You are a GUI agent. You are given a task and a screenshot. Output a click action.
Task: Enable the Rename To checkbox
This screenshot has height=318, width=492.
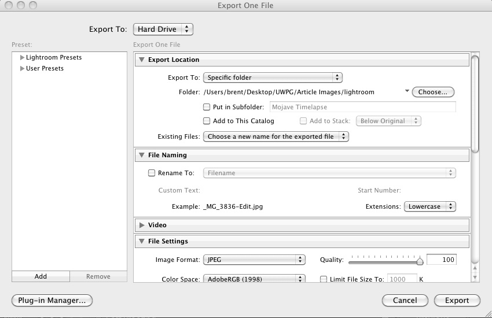(x=152, y=173)
